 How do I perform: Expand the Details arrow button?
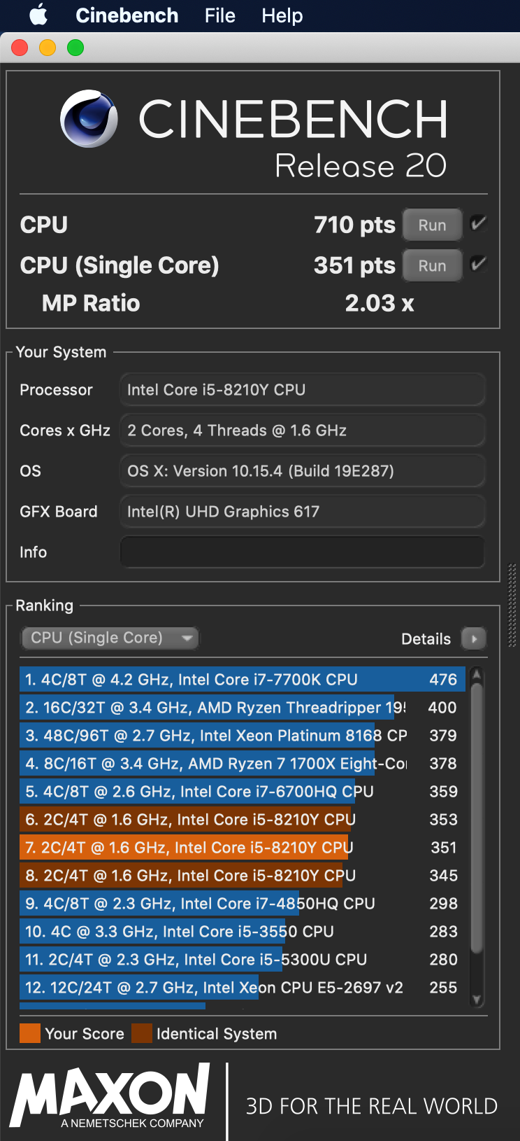474,638
